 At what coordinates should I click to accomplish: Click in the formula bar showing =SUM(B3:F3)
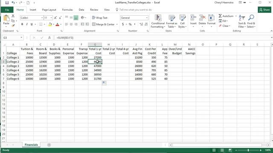click(162, 38)
